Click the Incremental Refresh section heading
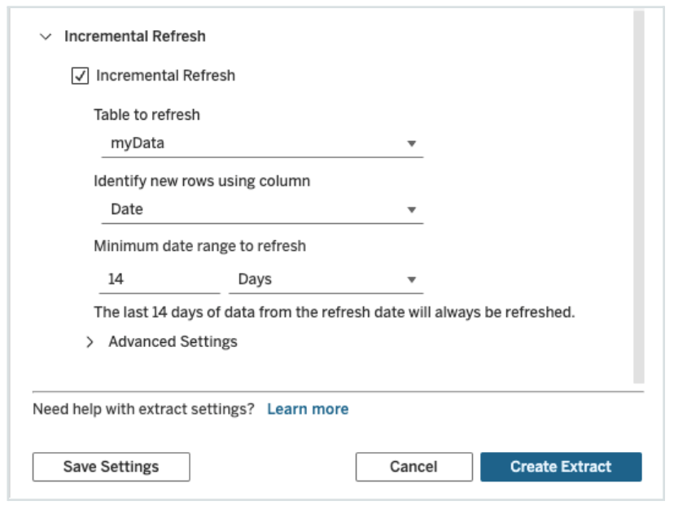 135,37
